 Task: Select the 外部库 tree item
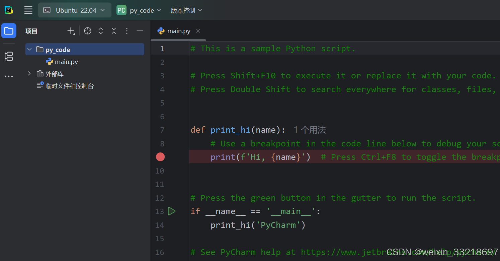coord(50,74)
